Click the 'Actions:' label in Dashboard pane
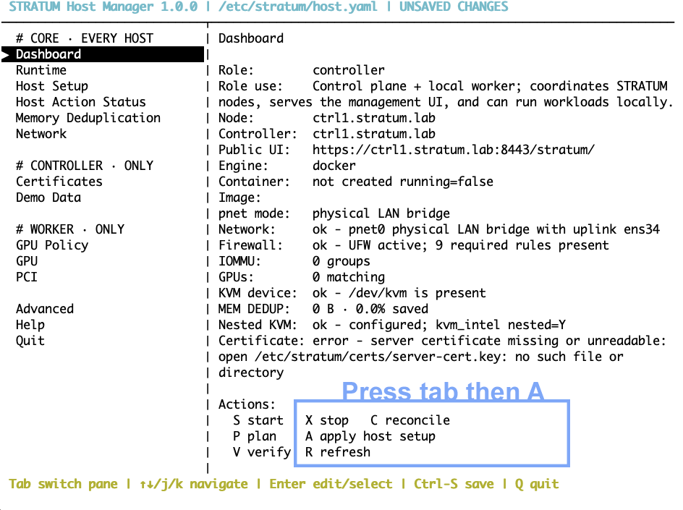This screenshot has height=510, width=683. [x=247, y=404]
